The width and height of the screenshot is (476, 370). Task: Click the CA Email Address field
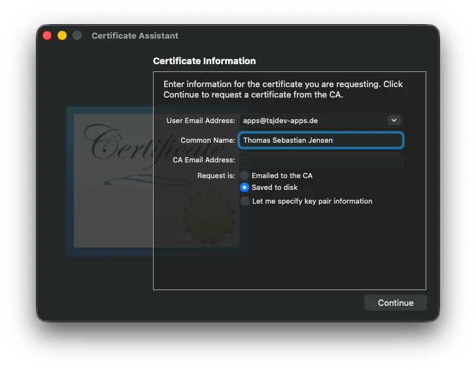(321, 160)
